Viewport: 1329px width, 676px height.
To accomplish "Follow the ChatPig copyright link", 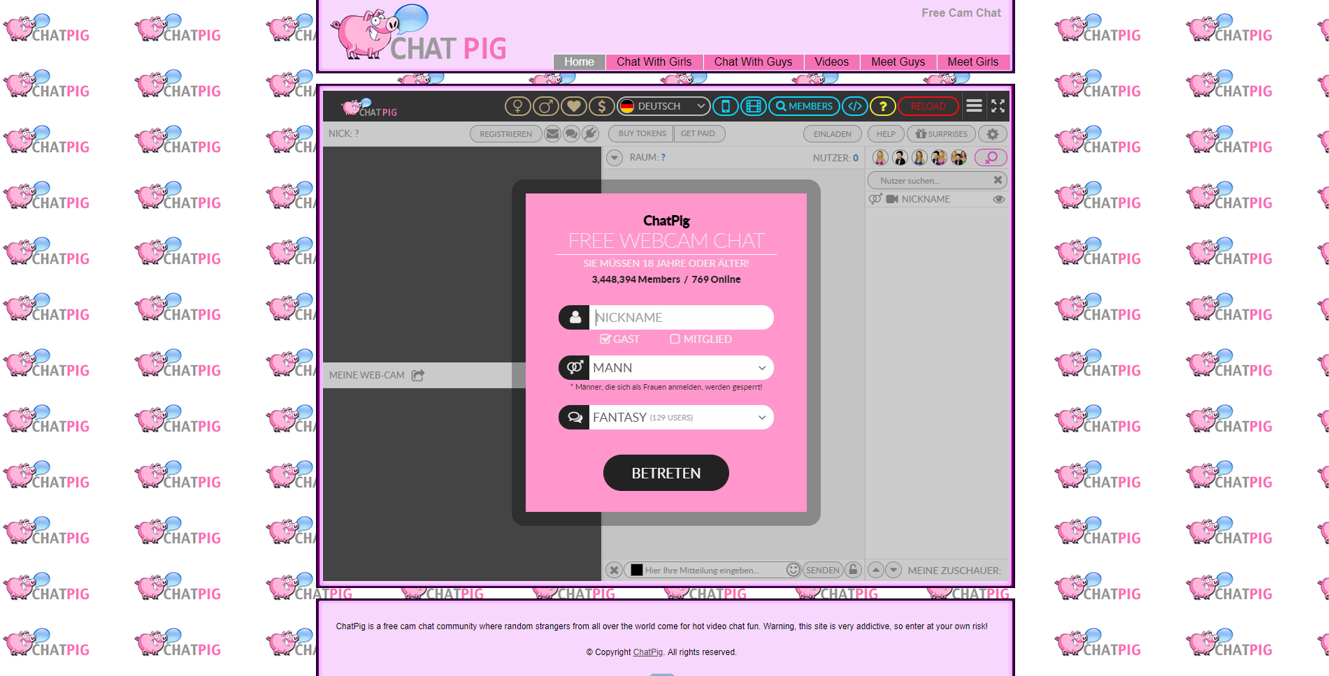I will (x=648, y=652).
